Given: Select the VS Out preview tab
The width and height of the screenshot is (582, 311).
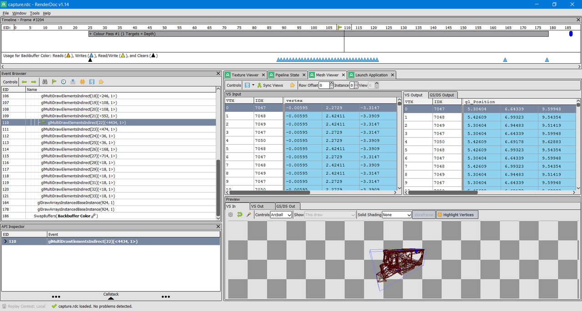Looking at the screenshot, I should click(263, 206).
